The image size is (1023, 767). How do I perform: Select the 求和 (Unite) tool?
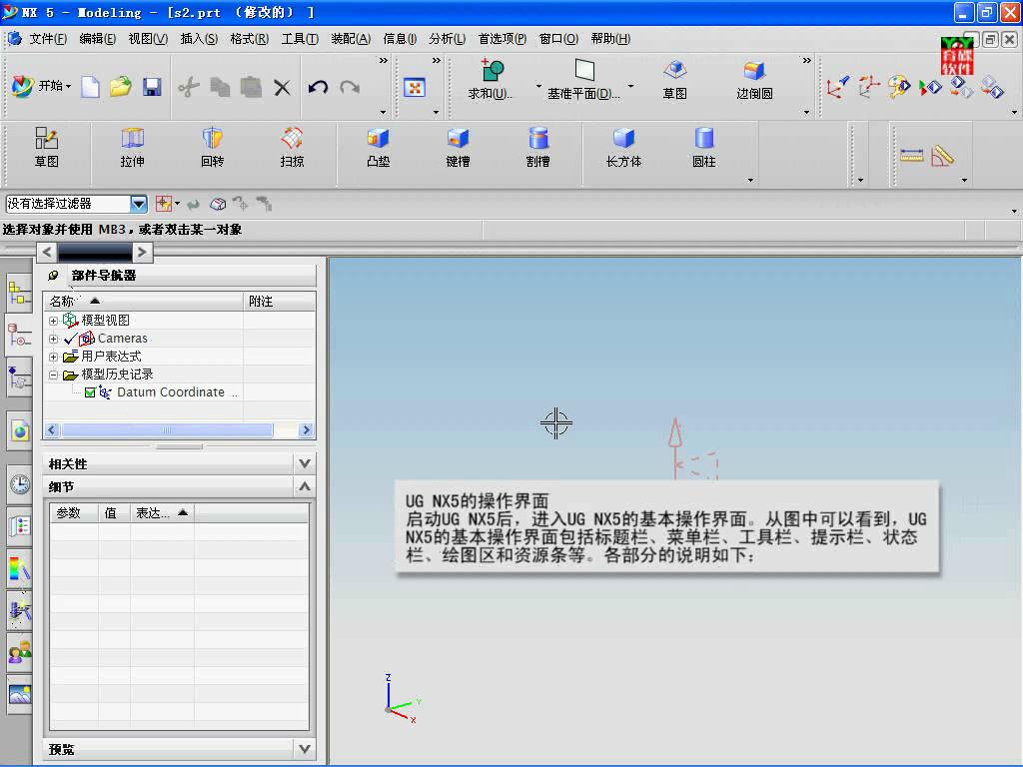coord(491,79)
